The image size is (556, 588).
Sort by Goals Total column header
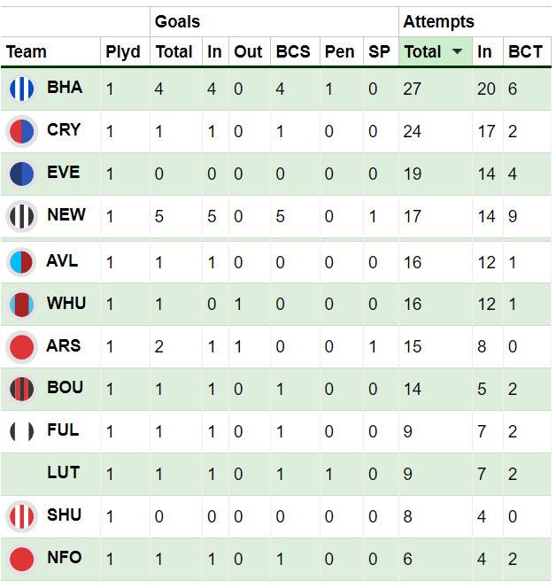tap(174, 52)
